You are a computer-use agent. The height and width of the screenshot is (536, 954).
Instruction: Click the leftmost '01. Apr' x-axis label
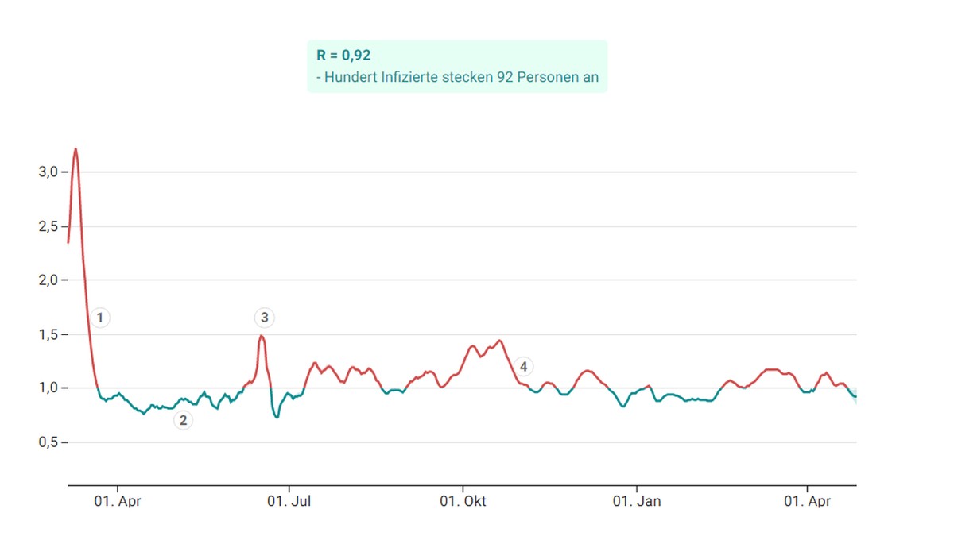118,502
